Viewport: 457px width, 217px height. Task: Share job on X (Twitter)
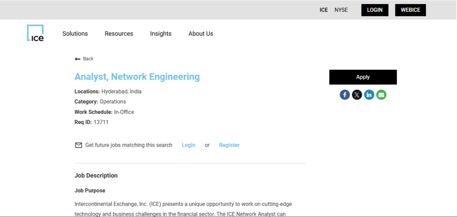point(357,94)
